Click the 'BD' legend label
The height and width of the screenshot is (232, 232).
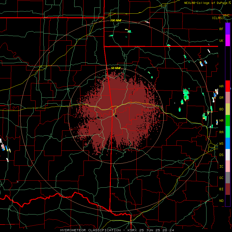coord(221,109)
